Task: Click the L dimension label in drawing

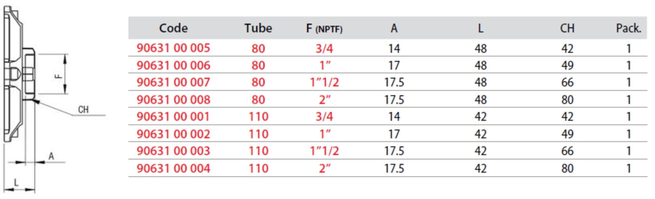Action: coord(16,183)
